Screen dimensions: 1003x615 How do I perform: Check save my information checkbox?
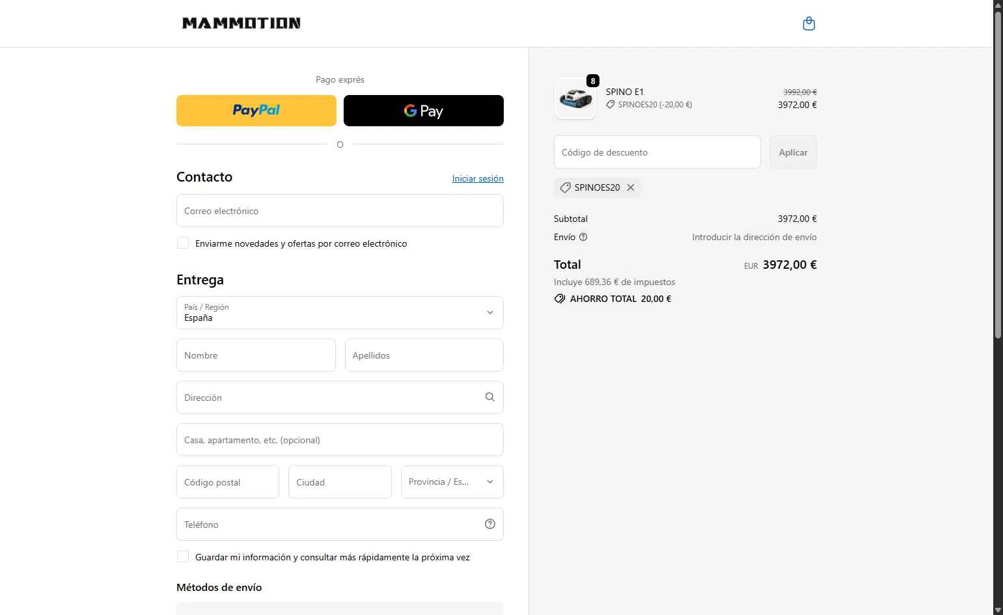click(x=183, y=557)
